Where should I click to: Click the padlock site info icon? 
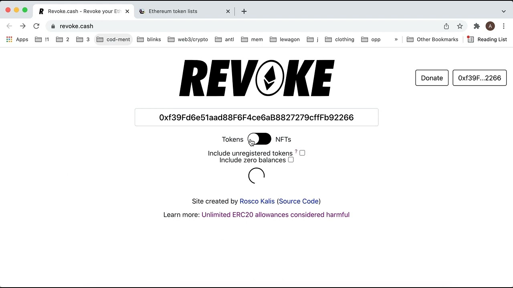pos(53,26)
